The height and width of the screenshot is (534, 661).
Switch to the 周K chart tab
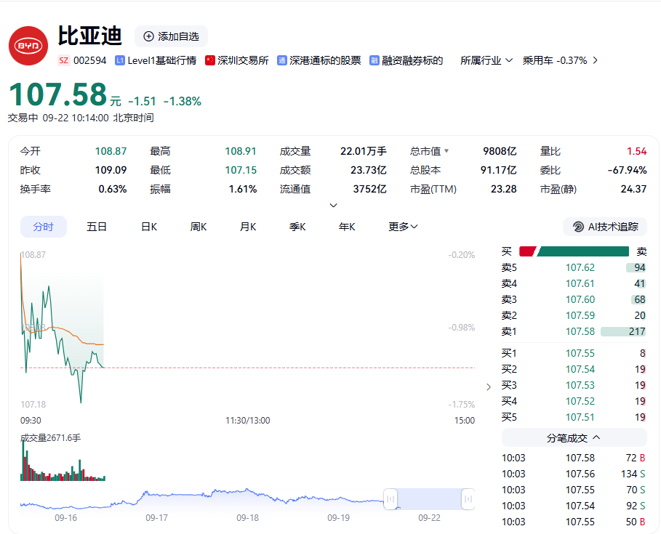(x=198, y=227)
